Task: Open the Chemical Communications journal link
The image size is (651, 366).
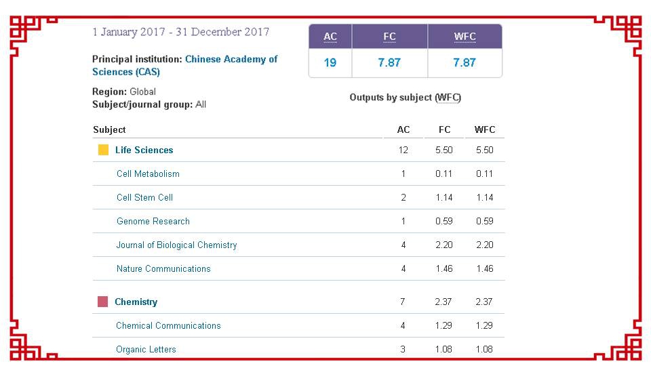Action: point(168,325)
